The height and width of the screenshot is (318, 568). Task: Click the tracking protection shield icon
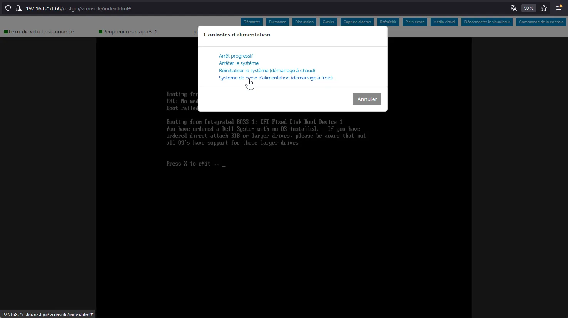coord(8,8)
